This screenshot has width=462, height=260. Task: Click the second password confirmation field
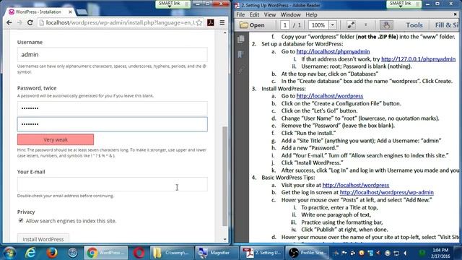coord(113,124)
